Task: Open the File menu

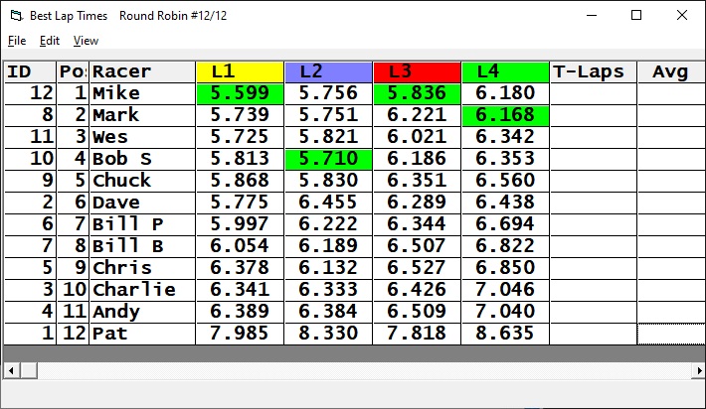Action: pyautogui.click(x=17, y=41)
